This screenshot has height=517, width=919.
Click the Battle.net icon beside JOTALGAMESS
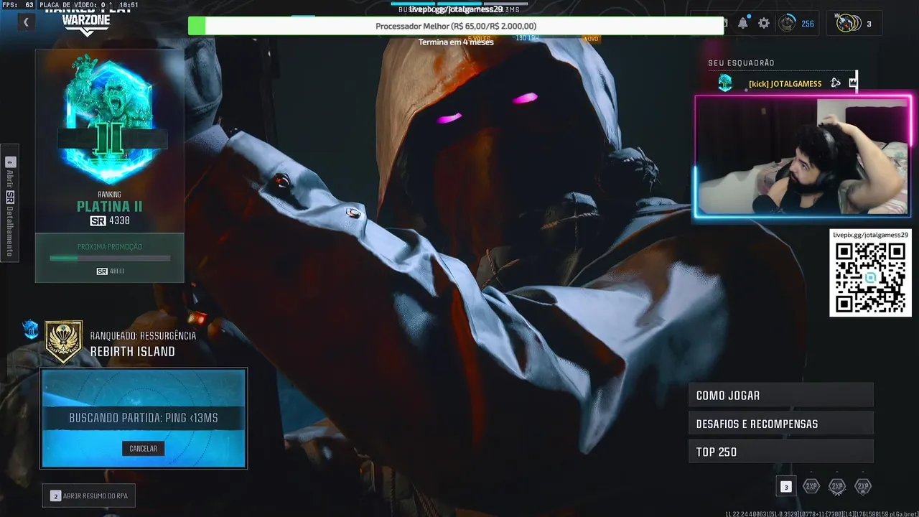(x=836, y=83)
